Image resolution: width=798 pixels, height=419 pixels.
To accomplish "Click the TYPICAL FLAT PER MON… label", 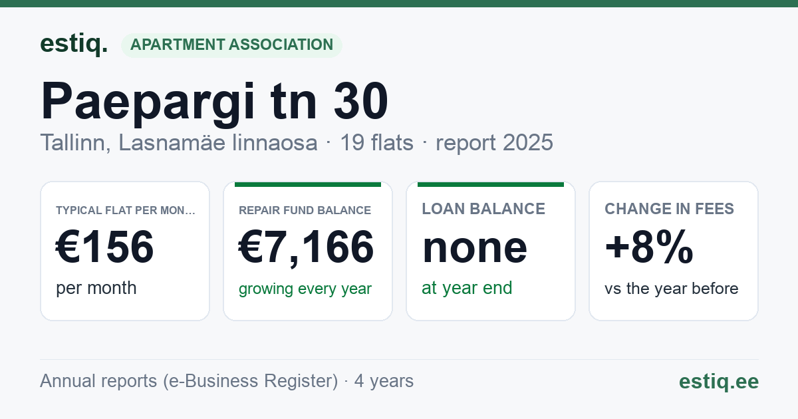I will click(126, 210).
